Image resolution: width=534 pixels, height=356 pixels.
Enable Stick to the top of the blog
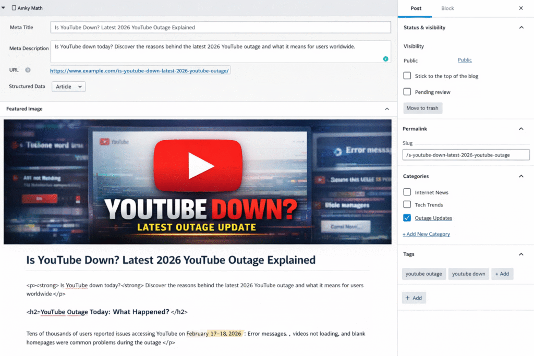tap(407, 76)
